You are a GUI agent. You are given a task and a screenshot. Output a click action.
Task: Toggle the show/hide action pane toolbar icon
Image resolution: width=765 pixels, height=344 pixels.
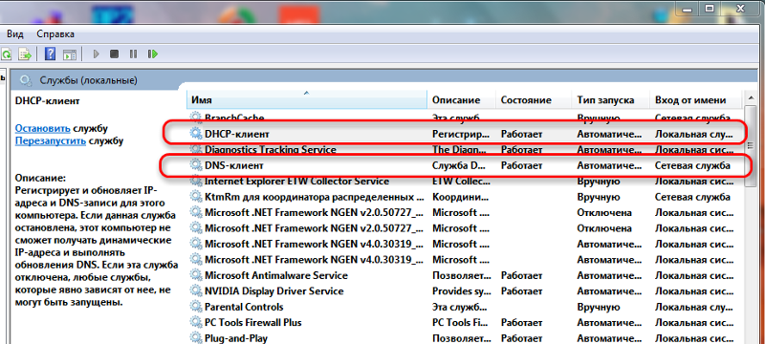point(70,54)
